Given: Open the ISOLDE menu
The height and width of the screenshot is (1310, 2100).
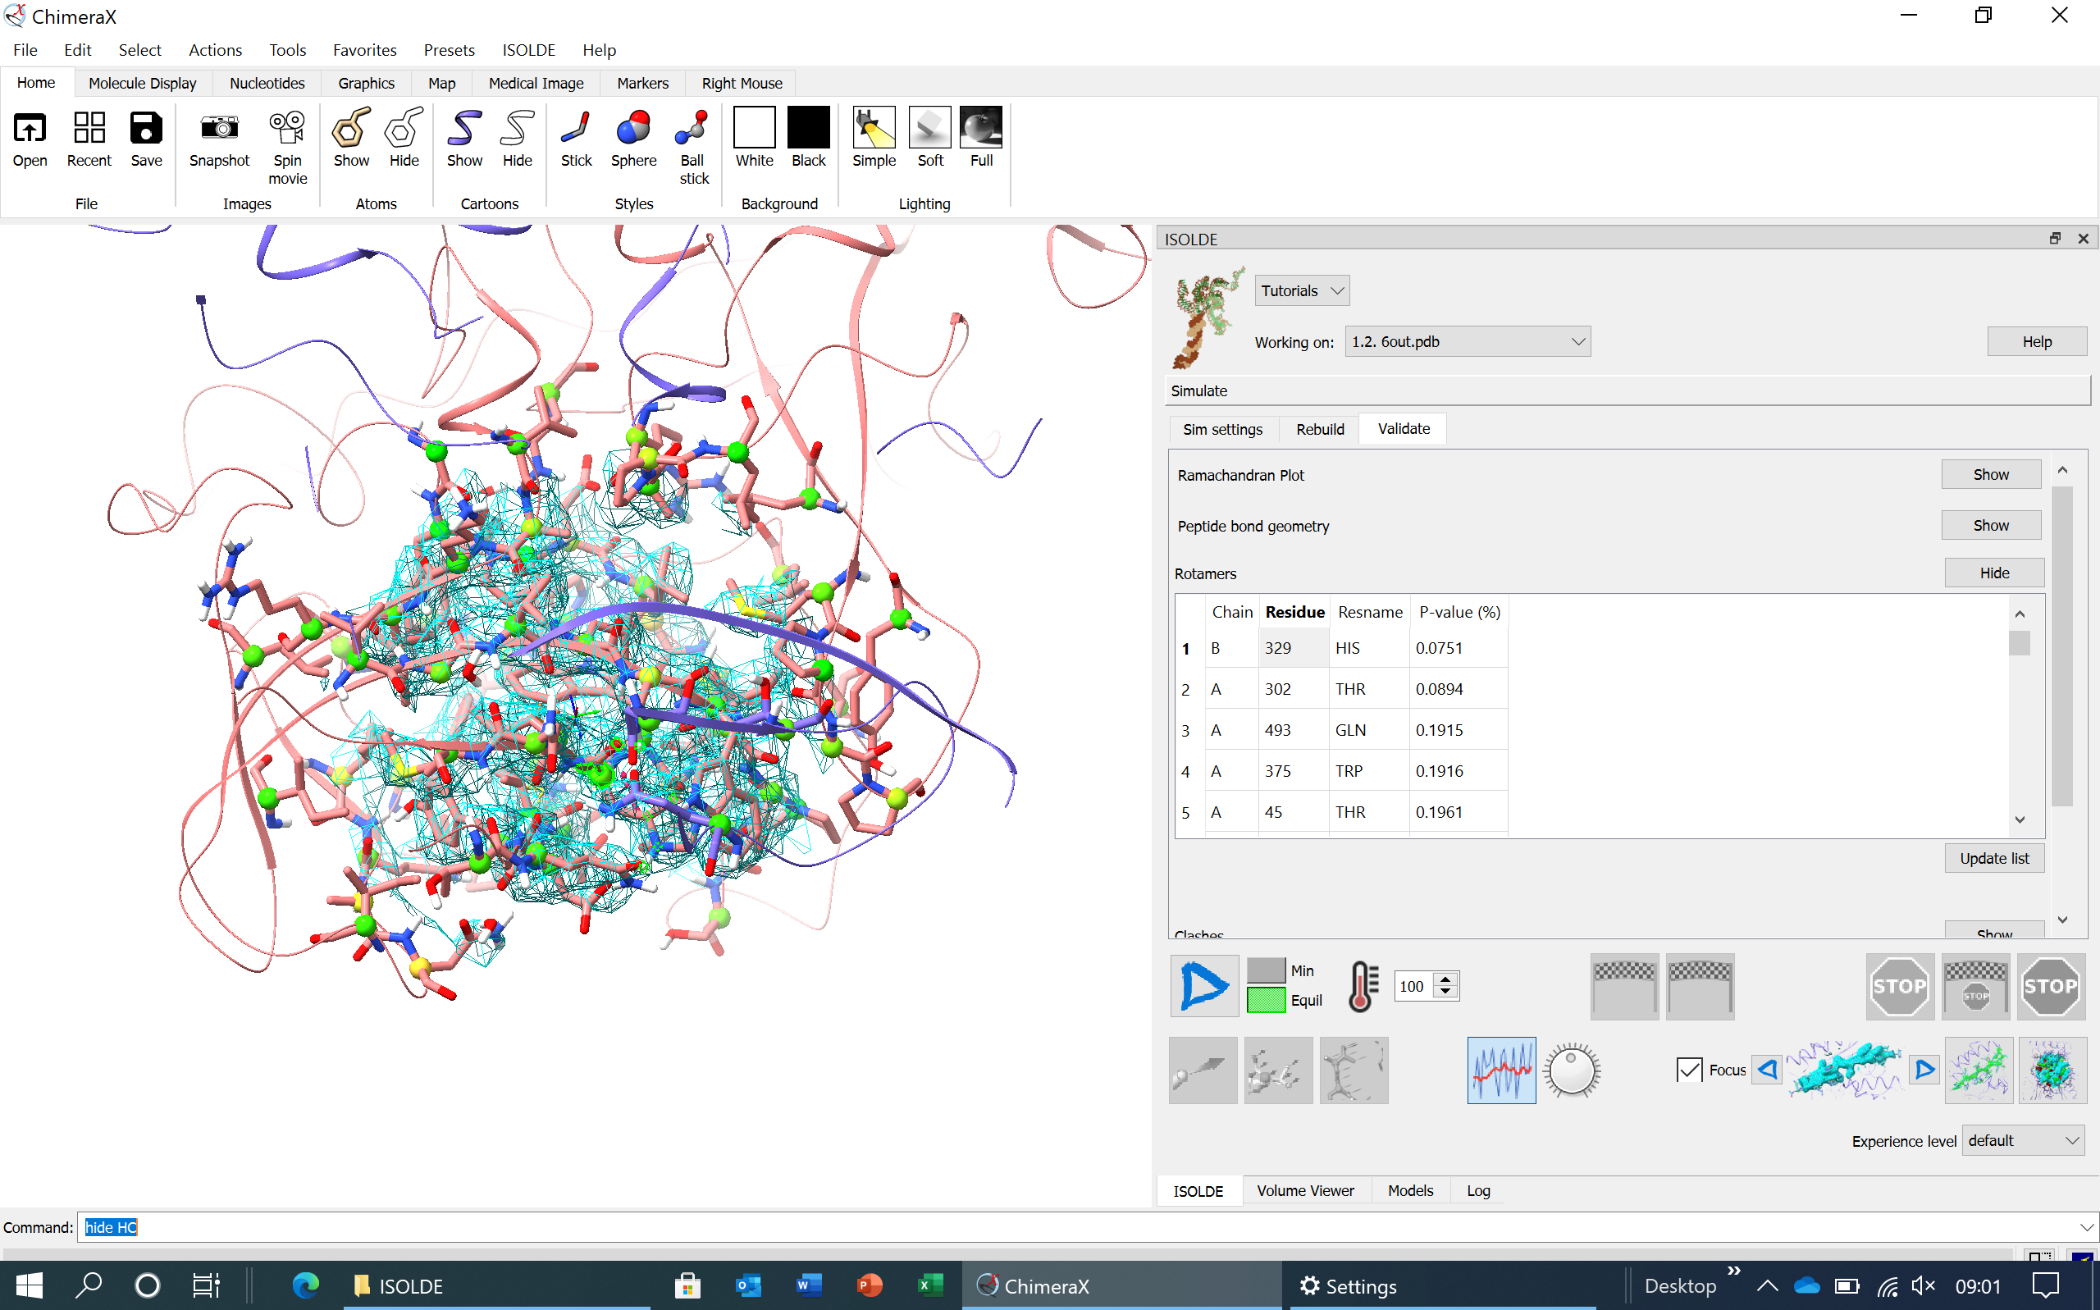Looking at the screenshot, I should coord(528,50).
